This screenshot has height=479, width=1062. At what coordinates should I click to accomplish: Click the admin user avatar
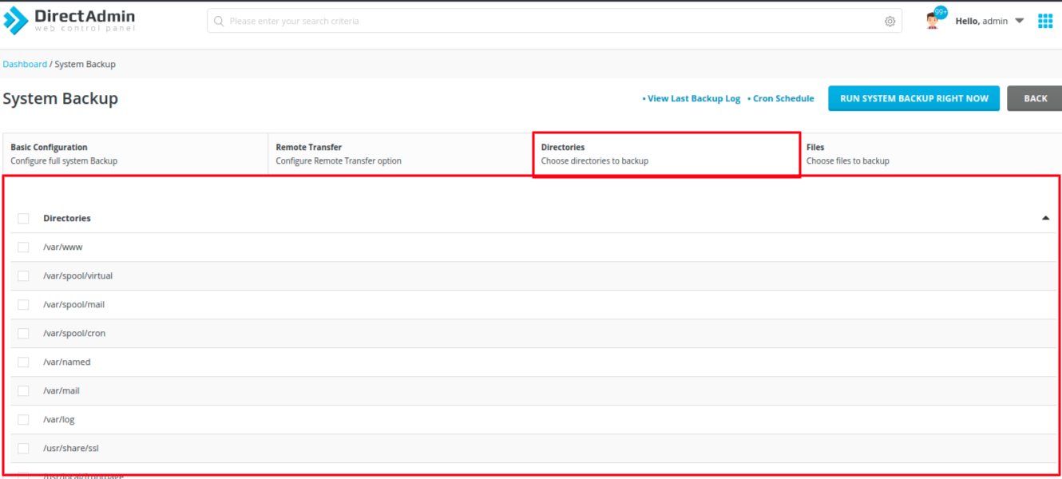tap(931, 22)
